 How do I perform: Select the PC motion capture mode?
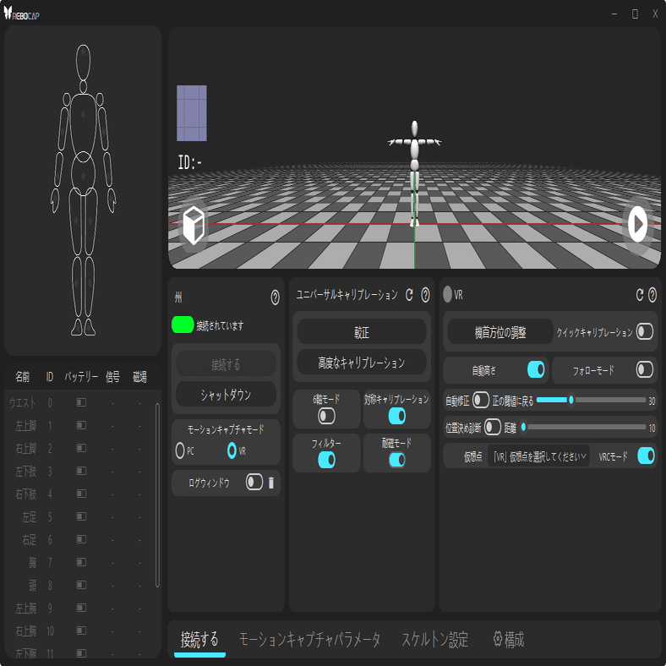(x=180, y=451)
